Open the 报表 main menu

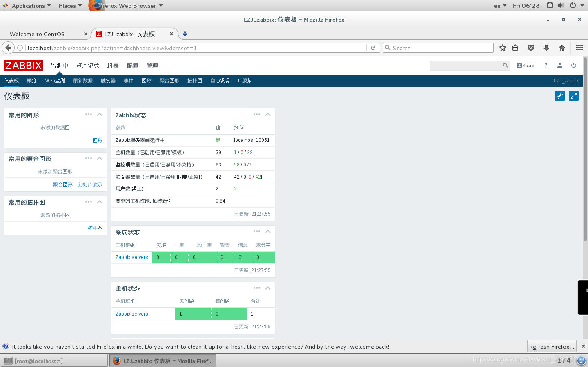click(x=113, y=66)
